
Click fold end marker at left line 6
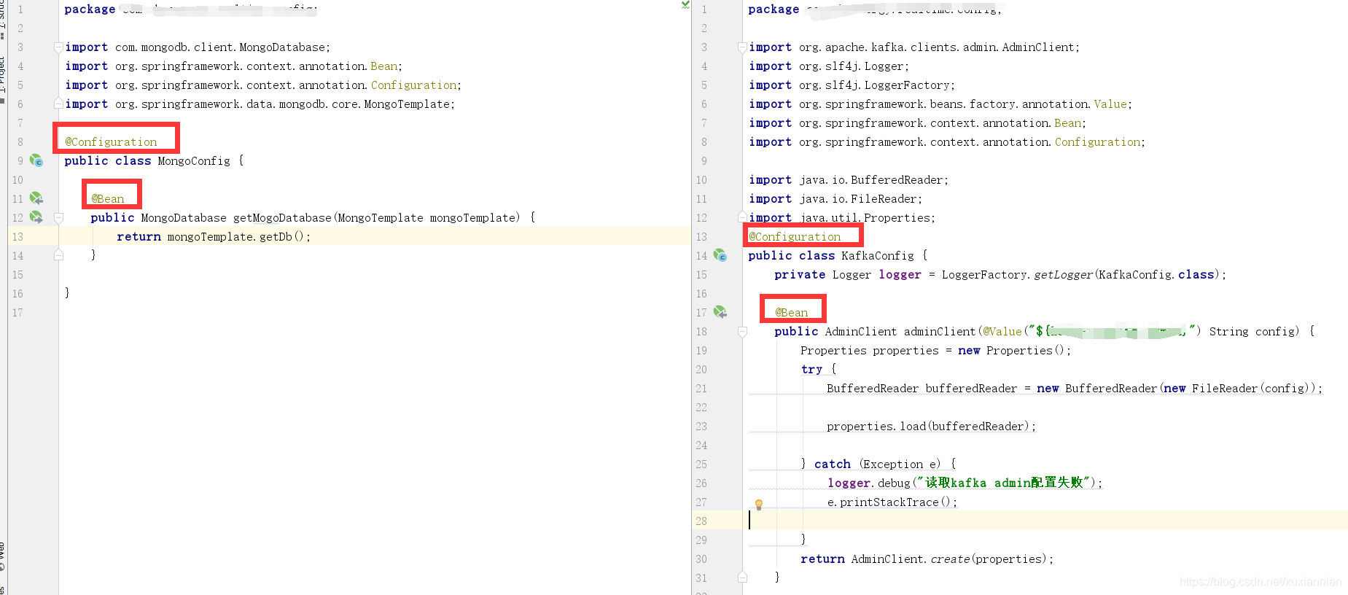tap(58, 104)
